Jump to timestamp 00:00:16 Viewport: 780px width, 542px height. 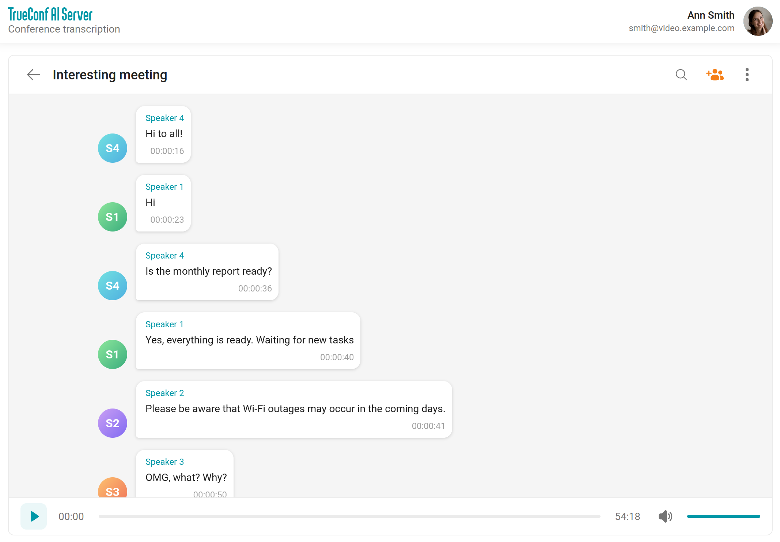point(167,151)
